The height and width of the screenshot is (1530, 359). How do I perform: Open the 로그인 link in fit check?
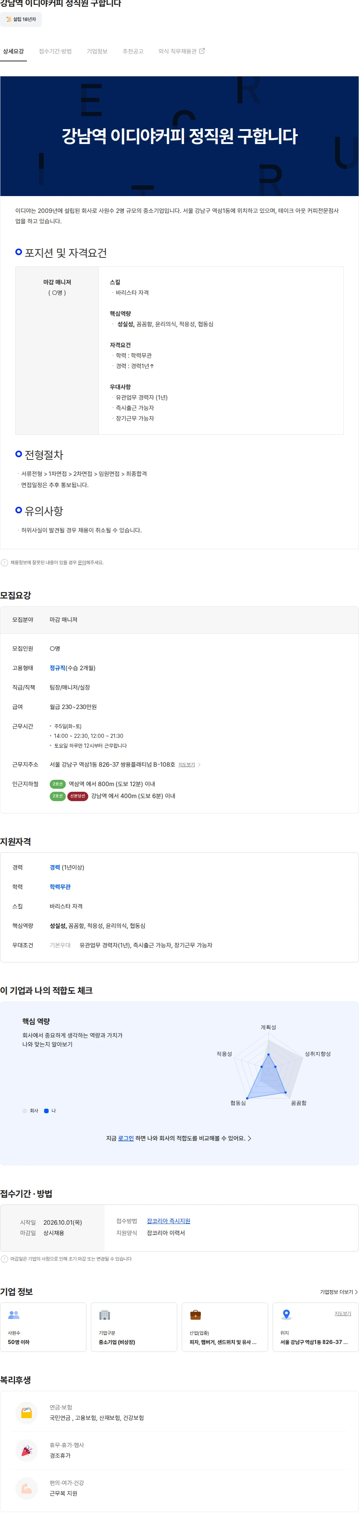[126, 1138]
